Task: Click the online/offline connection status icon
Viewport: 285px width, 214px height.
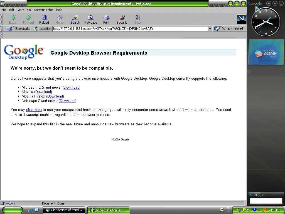Action: point(10,203)
